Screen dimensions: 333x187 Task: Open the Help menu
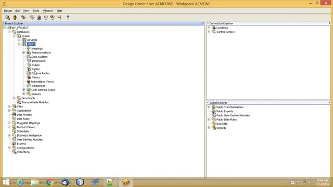pos(59,11)
